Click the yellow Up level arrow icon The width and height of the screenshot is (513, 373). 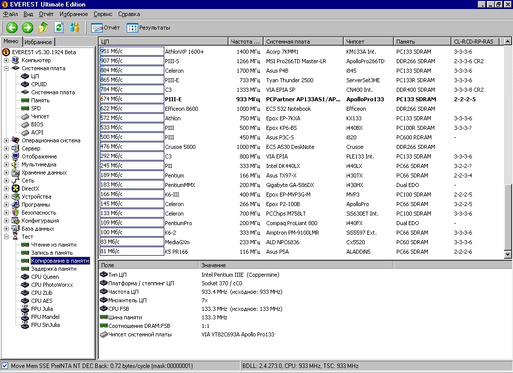(x=43, y=28)
